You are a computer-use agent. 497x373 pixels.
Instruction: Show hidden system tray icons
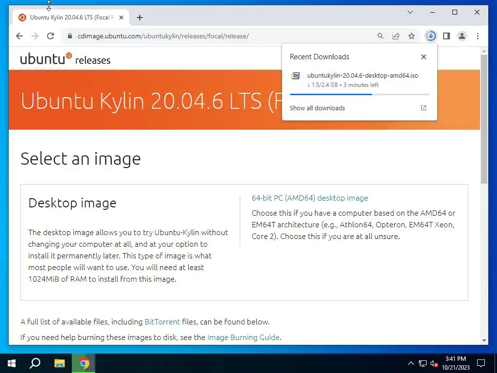411,363
